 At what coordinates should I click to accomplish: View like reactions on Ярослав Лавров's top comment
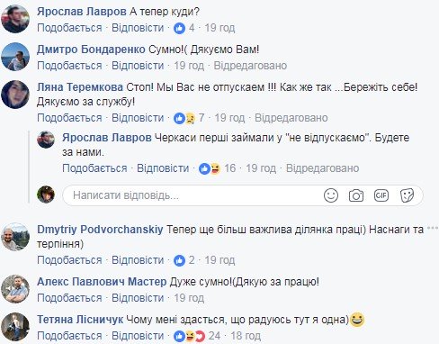[x=184, y=28]
